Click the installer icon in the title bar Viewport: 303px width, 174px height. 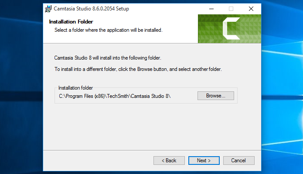point(48,9)
